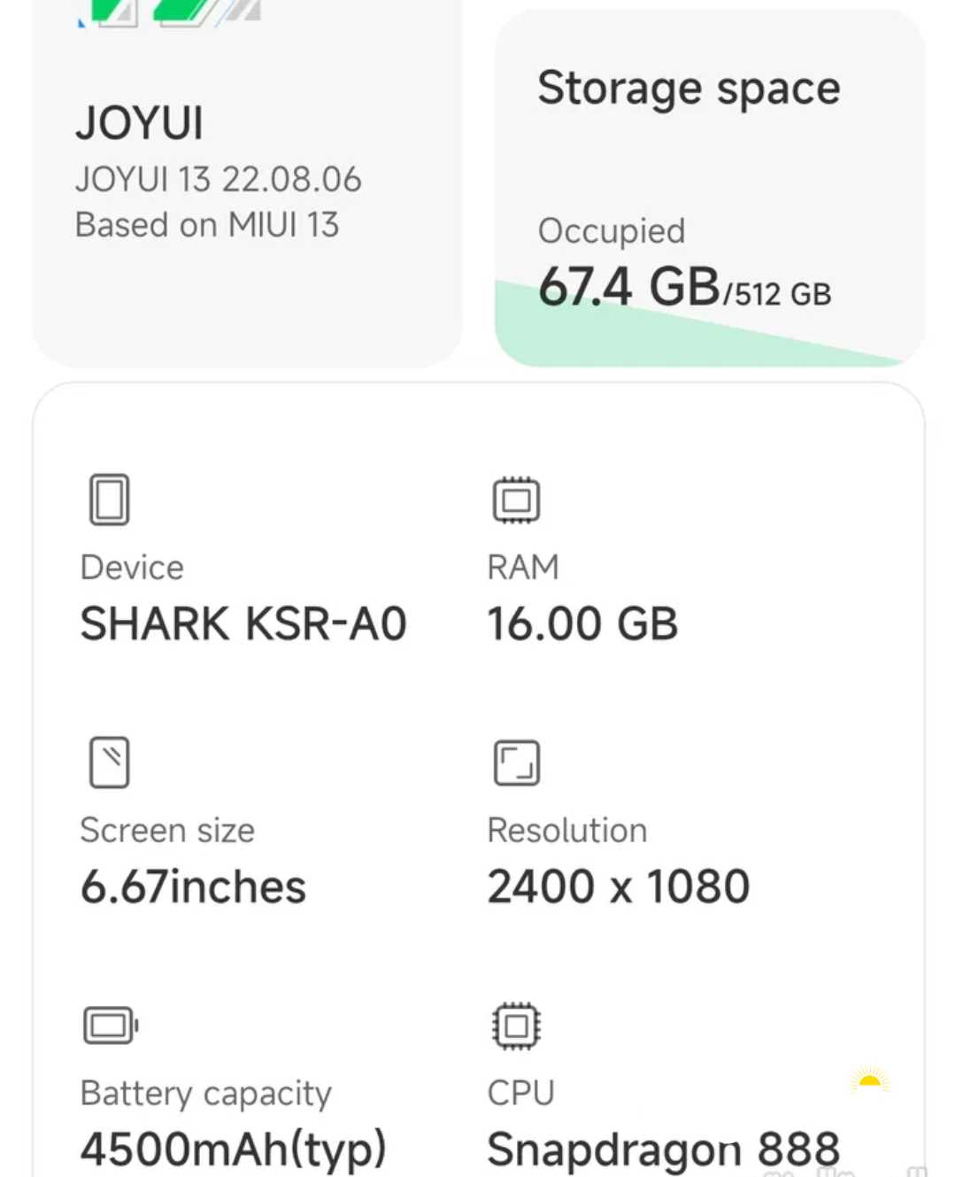Tap the 16.00 GB RAM value
The image size is (955, 1177).
pyautogui.click(x=582, y=623)
